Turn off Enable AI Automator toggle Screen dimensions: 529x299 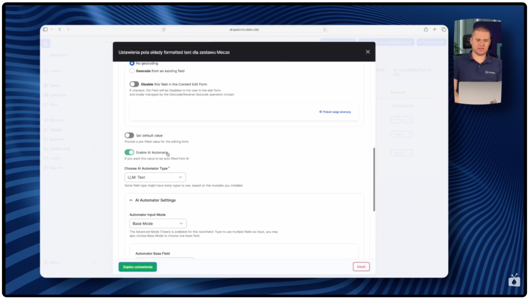click(x=129, y=152)
